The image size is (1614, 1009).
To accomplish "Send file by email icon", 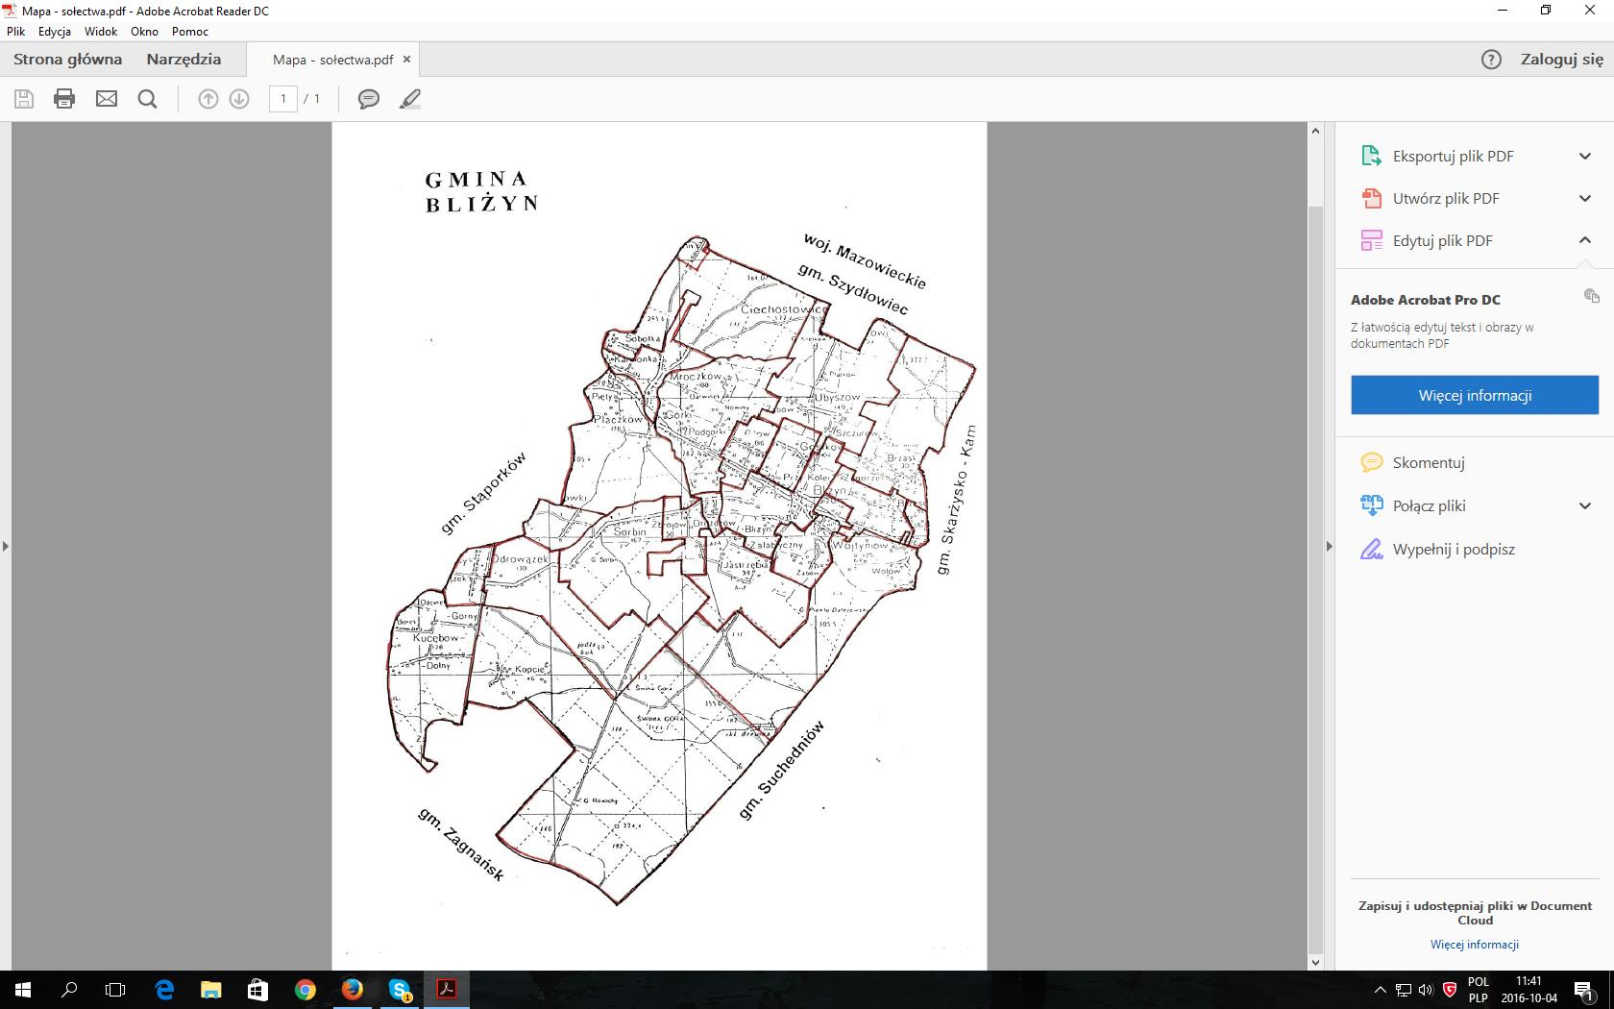I will coord(107,99).
